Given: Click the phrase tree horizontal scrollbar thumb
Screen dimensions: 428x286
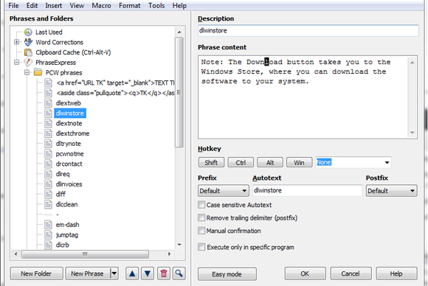Looking at the screenshot, I should [x=85, y=254].
